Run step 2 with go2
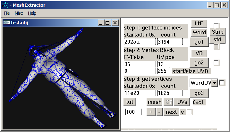This screenshot has height=132, width=230. (x=199, y=63)
